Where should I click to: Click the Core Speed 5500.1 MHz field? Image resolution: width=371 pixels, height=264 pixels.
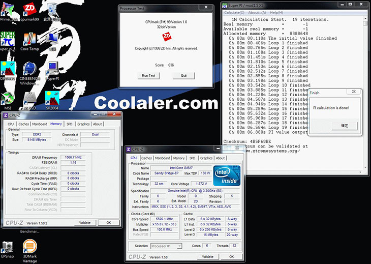point(164,219)
